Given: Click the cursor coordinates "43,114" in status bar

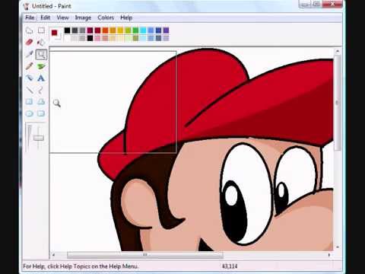Looking at the screenshot, I should pyautogui.click(x=230, y=266).
